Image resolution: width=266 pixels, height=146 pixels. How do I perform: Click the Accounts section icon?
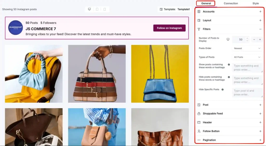199,11
